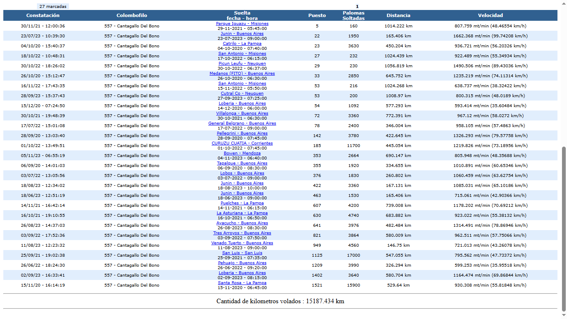Select the La Asturiana - La Pampa link

pyautogui.click(x=242, y=213)
